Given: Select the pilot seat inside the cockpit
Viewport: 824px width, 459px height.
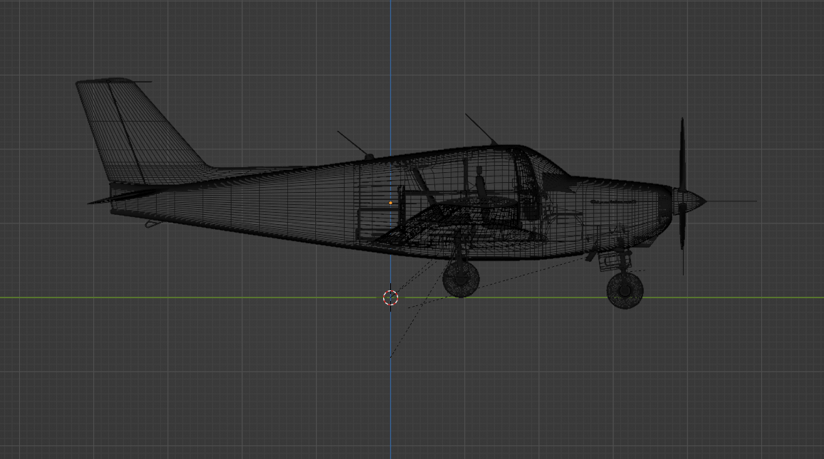Looking at the screenshot, I should click(x=480, y=184).
